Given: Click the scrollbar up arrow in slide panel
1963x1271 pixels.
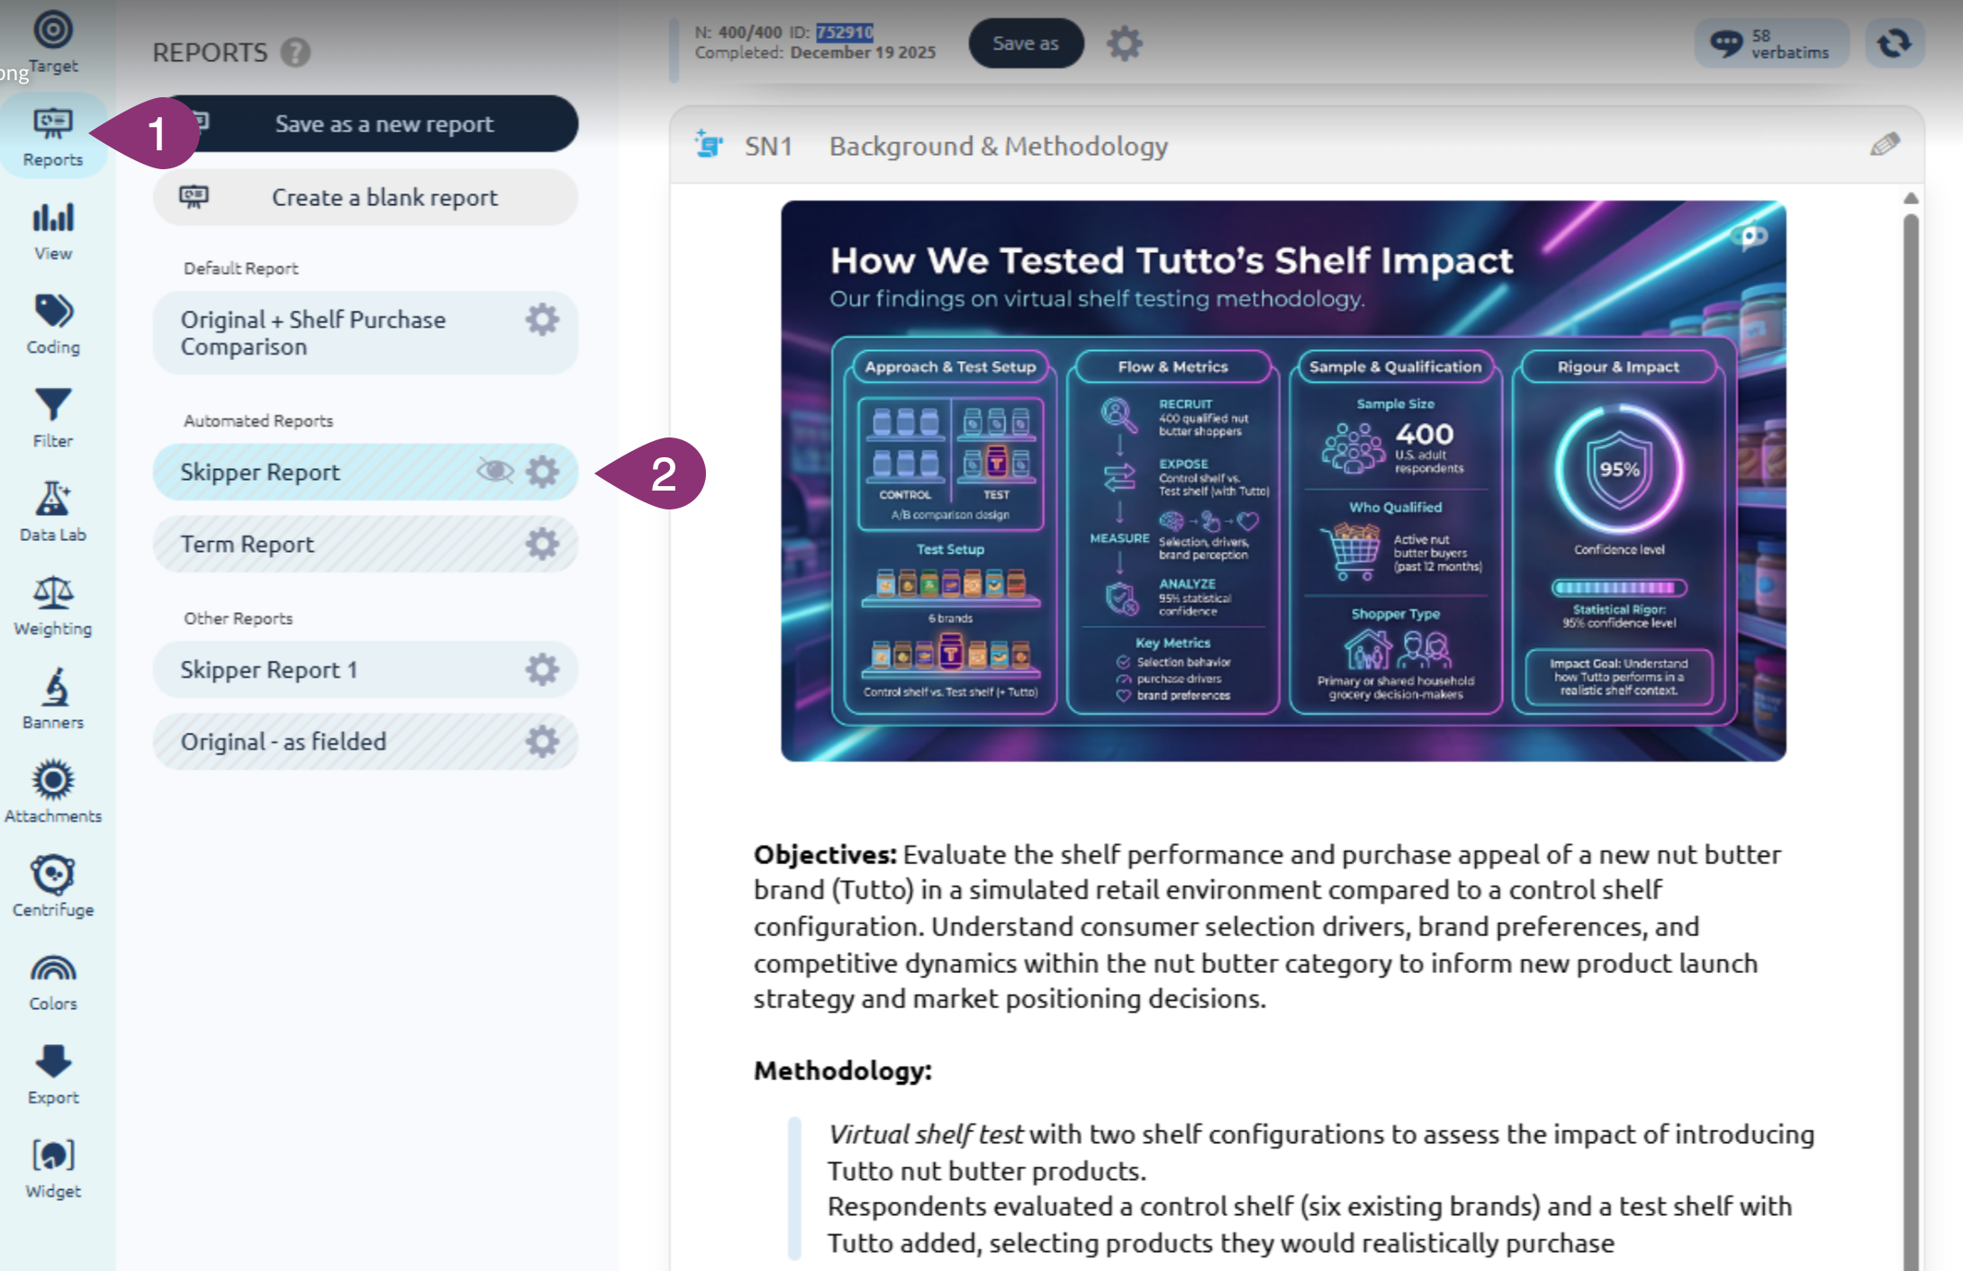Looking at the screenshot, I should [x=1911, y=198].
